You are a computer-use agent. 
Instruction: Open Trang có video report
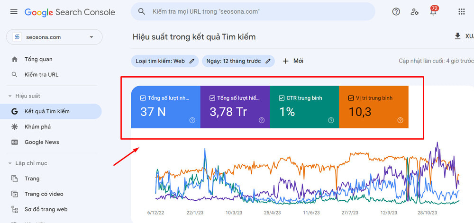(44, 194)
